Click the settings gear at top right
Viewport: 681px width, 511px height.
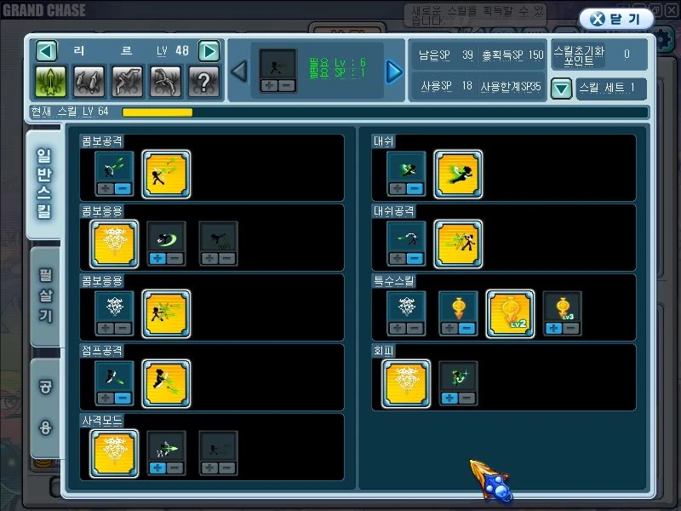click(x=660, y=38)
